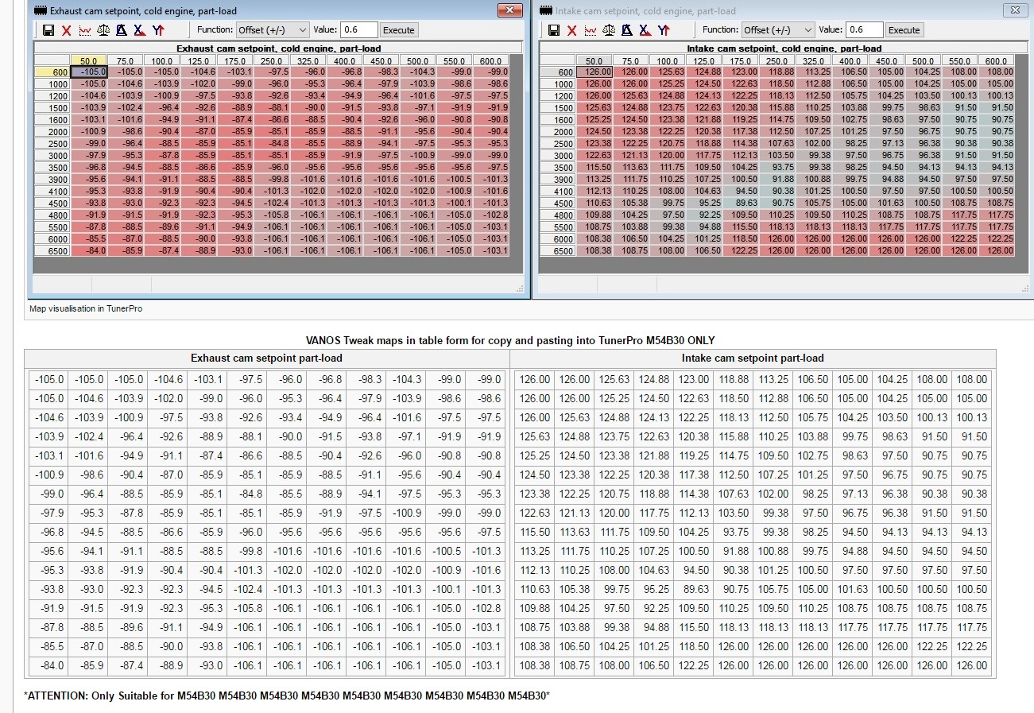Focus the Value field in Exhaust cam window

point(359,30)
